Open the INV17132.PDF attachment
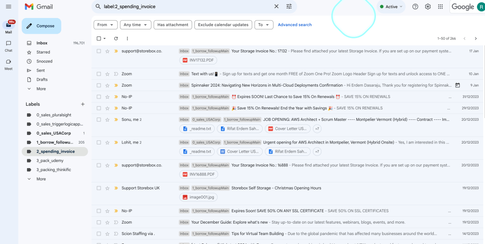Image resolution: width=485 pixels, height=244 pixels. 199,60
